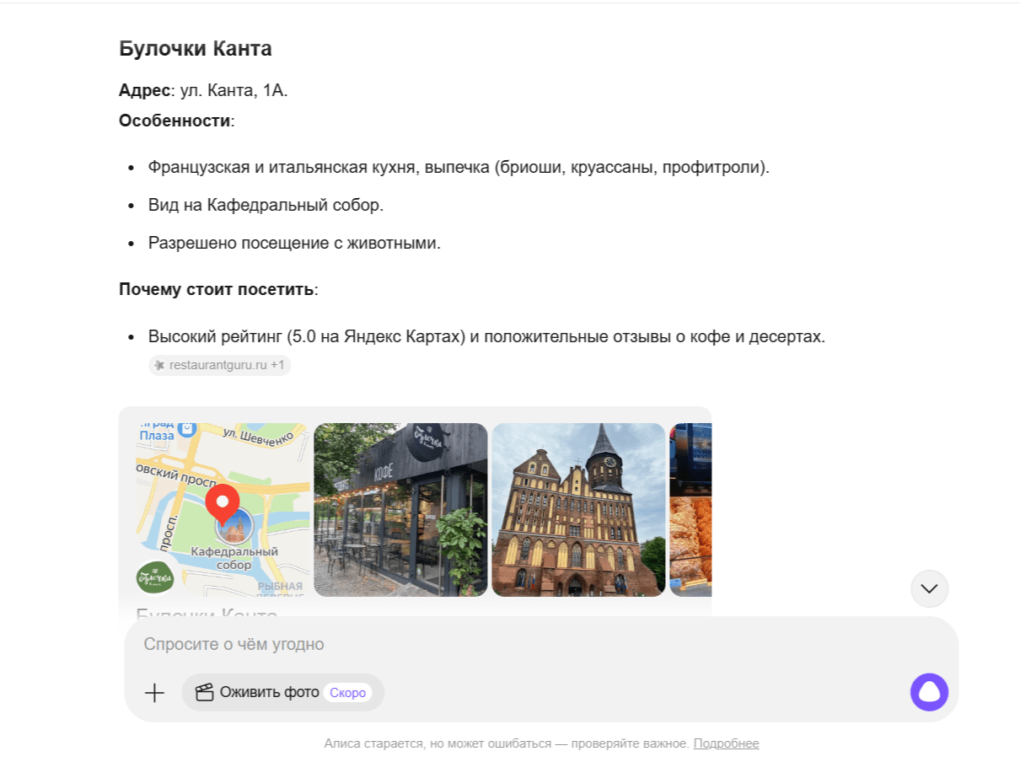The height and width of the screenshot is (762, 1020).
Task: Click the ул. Шевченко street label on map
Action: (258, 435)
